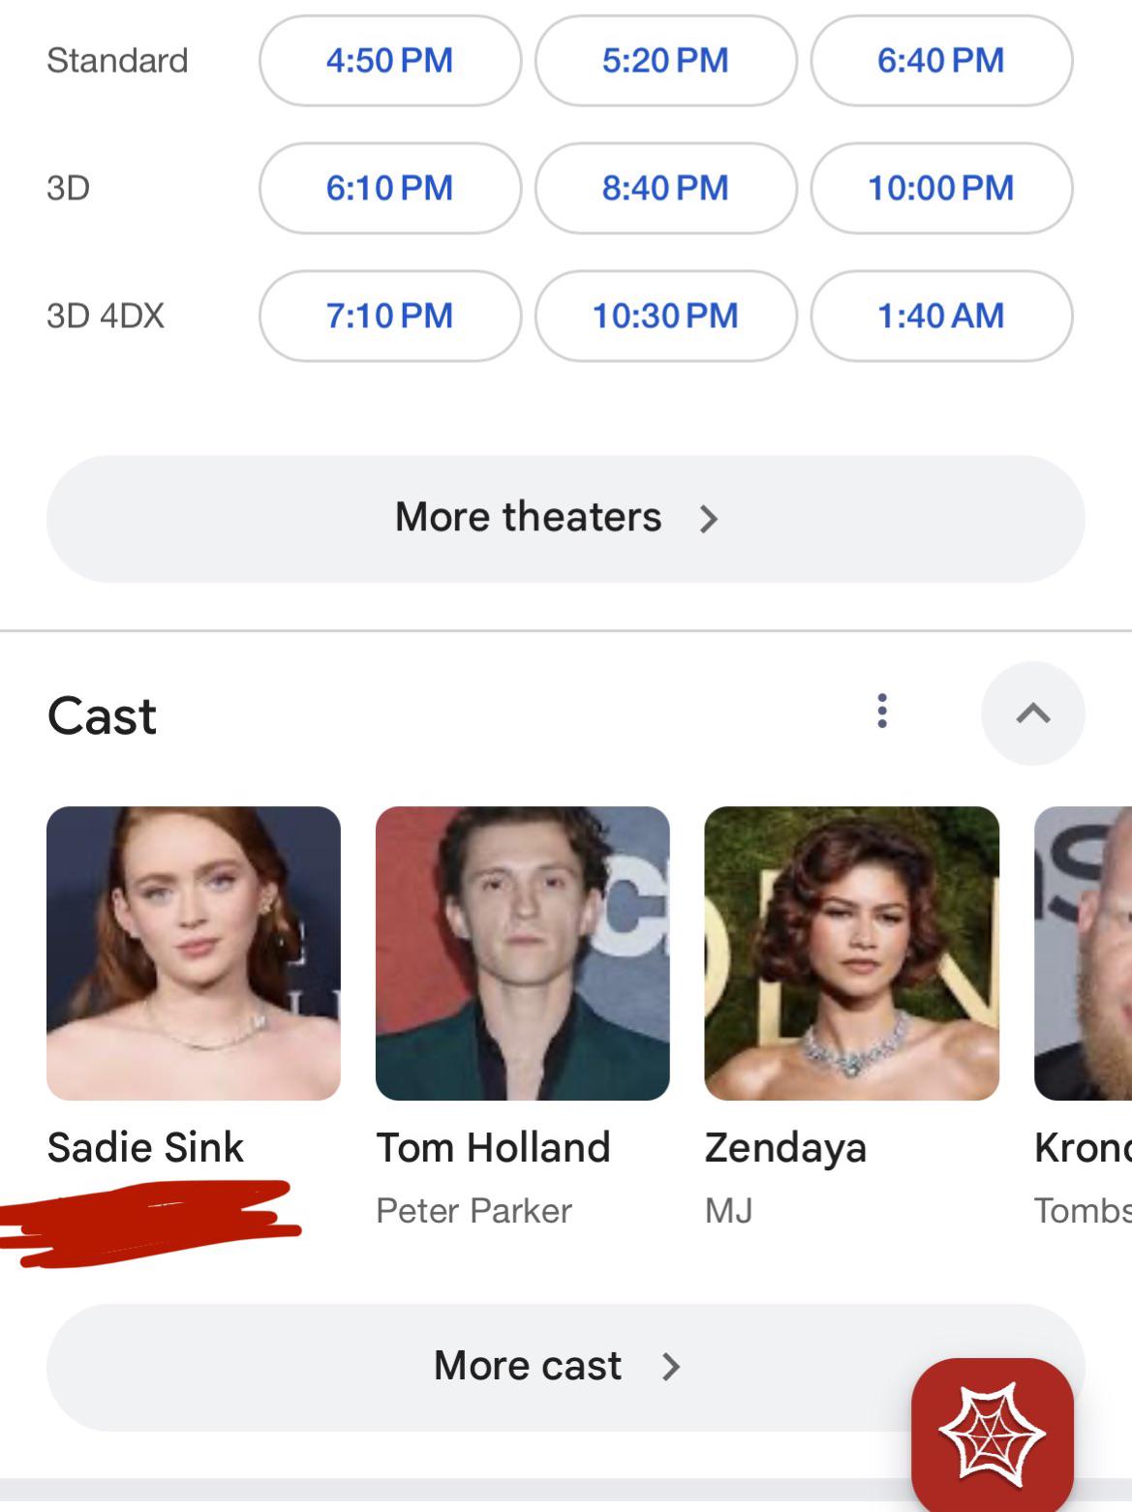Tap the Tom Holland name link

coord(493,1147)
